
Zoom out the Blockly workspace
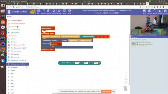126,83
